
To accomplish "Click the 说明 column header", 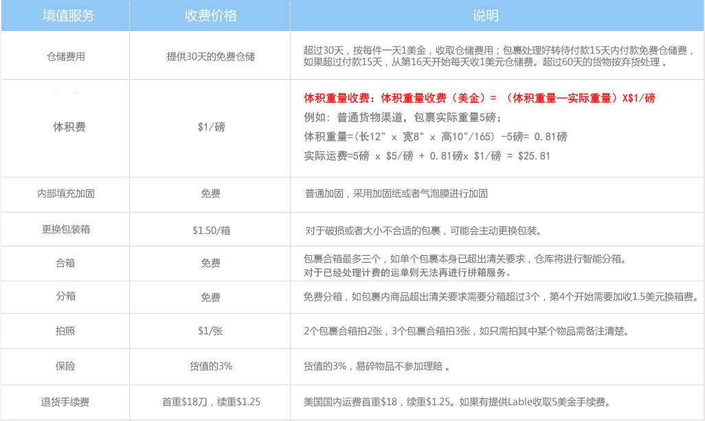I will click(485, 16).
